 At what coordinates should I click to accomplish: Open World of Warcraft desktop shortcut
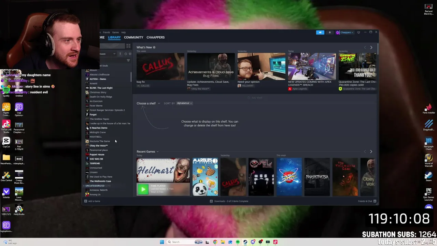(429, 160)
